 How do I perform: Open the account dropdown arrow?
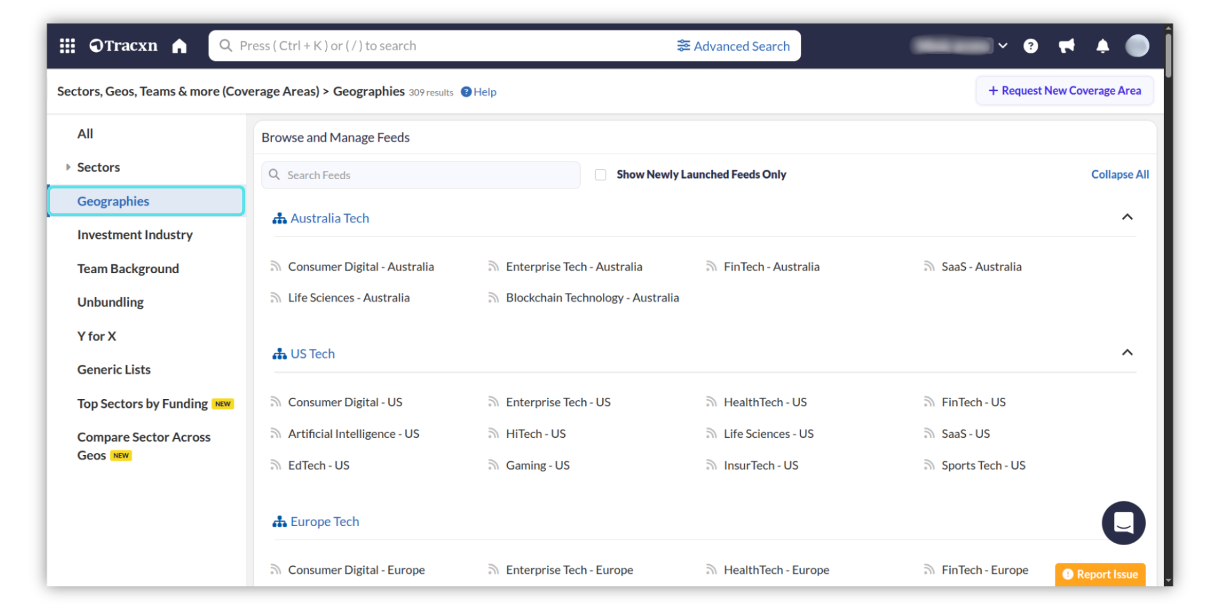click(1003, 46)
